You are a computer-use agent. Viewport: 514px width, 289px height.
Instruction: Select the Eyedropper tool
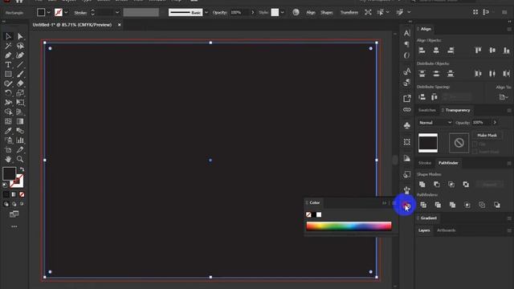coord(8,131)
